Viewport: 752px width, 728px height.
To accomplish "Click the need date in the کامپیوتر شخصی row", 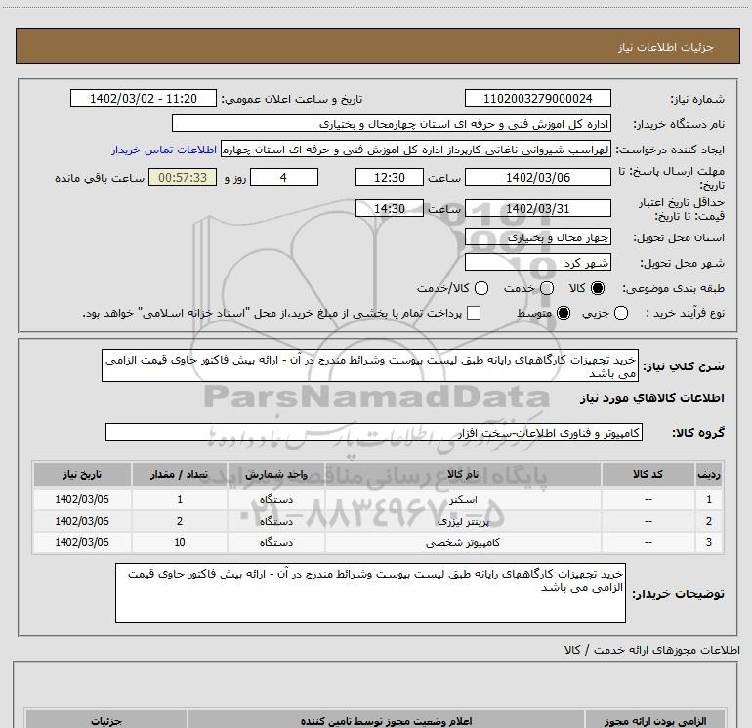I will tap(82, 542).
